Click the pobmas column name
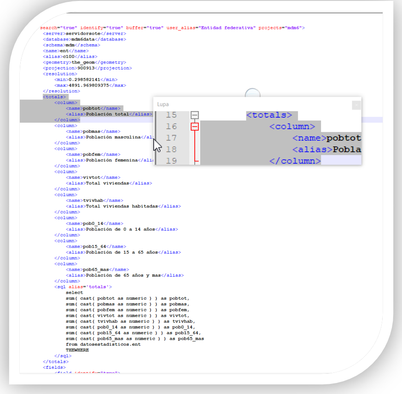The height and width of the screenshot is (394, 402). click(x=91, y=131)
